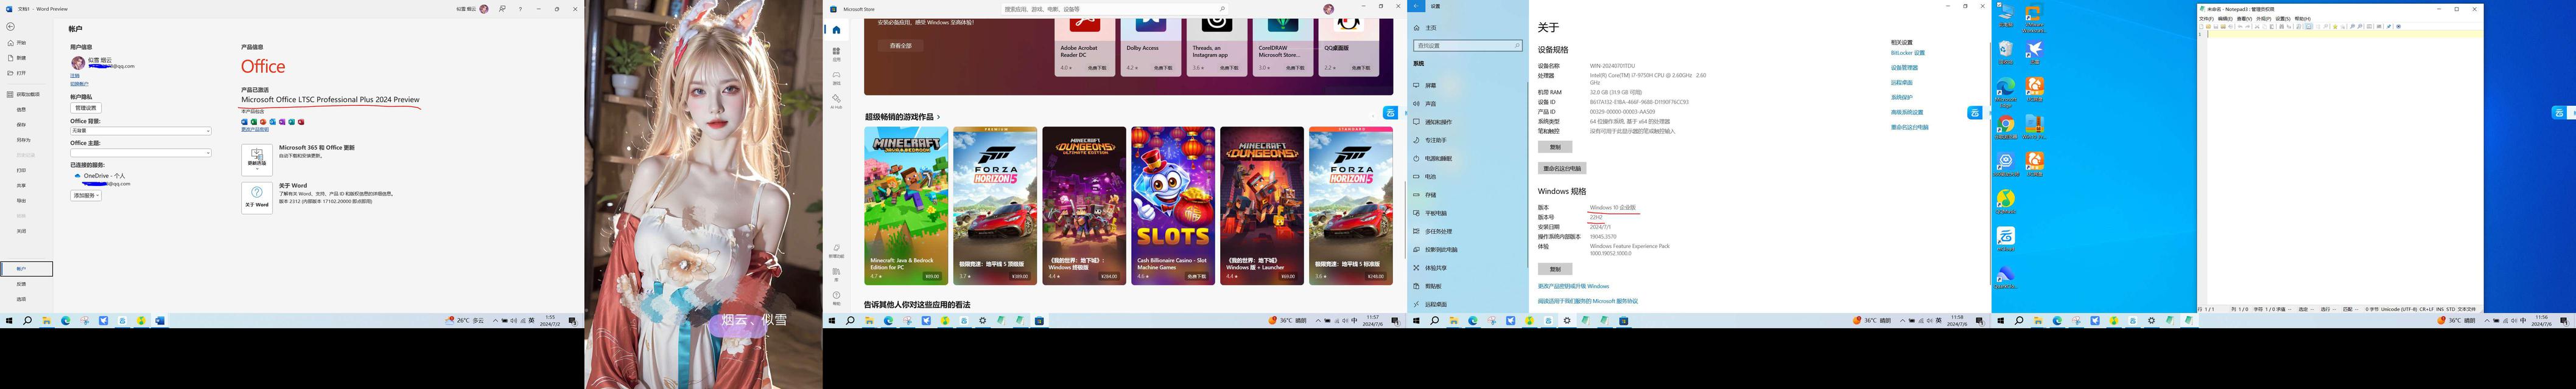
Task: Select 打印 in Word's backstage menu
Action: [x=21, y=171]
